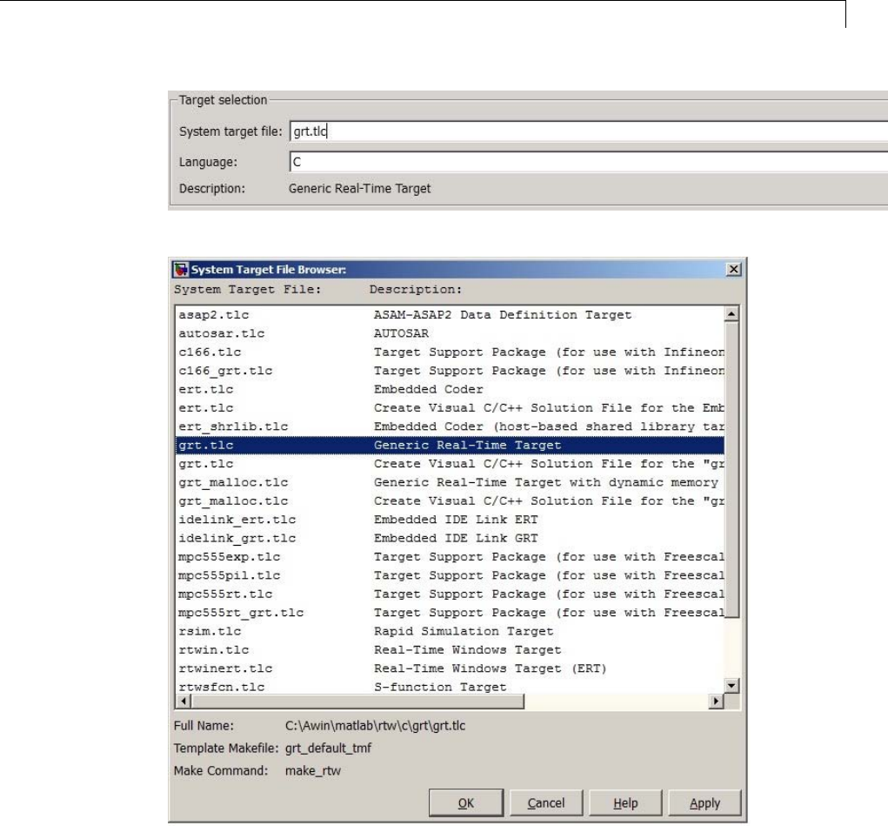Click the System target file input field
Screen dimensions: 888x826
coord(589,131)
